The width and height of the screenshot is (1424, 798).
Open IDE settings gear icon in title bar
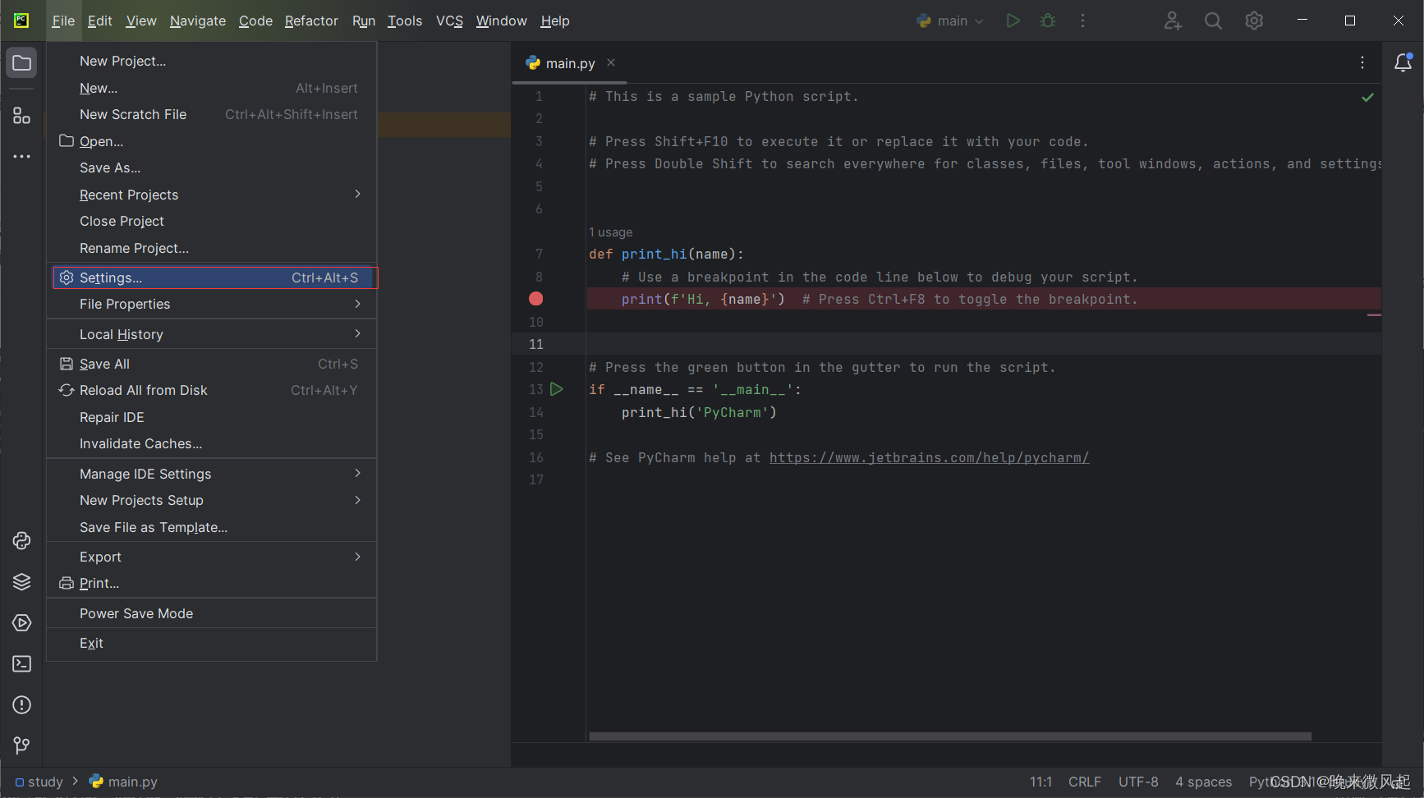(1254, 21)
